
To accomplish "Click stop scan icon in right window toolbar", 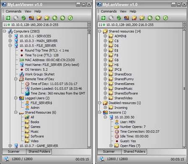I will [x=111, y=18].
